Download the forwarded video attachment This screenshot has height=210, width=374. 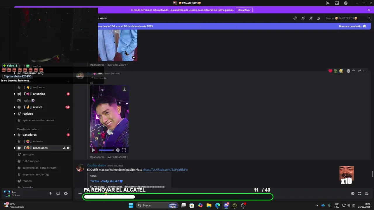pyautogui.click(x=124, y=89)
